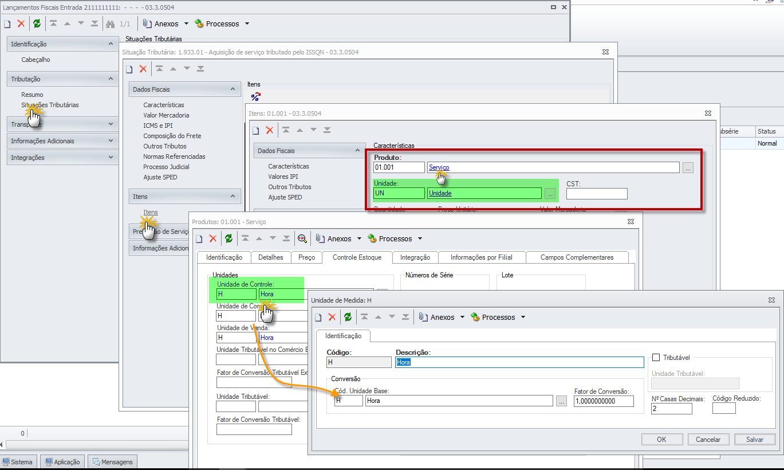
Task: Go to first record in Lançamentos Fiscais toolbar
Action: click(x=53, y=24)
